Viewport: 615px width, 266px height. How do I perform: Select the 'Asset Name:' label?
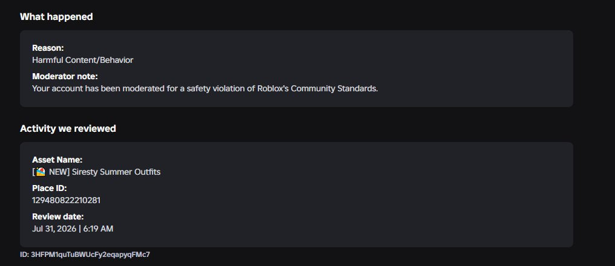(58, 160)
